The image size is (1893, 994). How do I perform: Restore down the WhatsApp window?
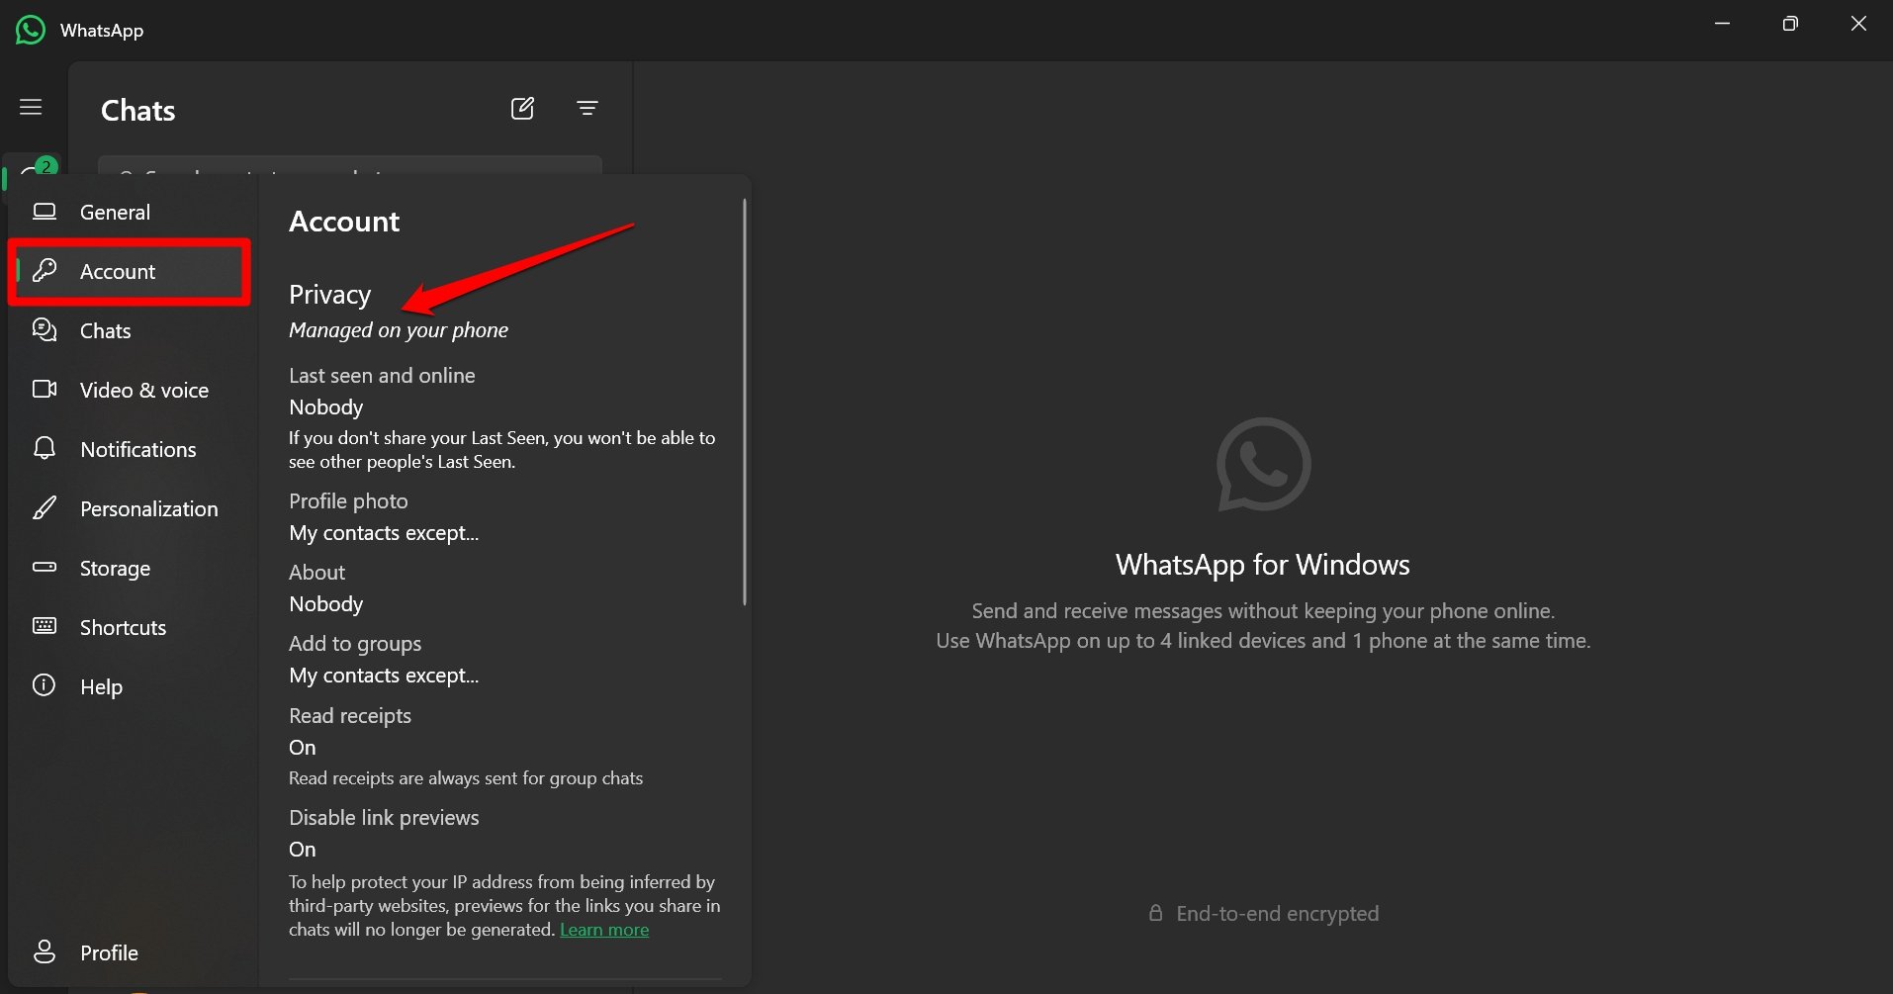click(x=1790, y=23)
